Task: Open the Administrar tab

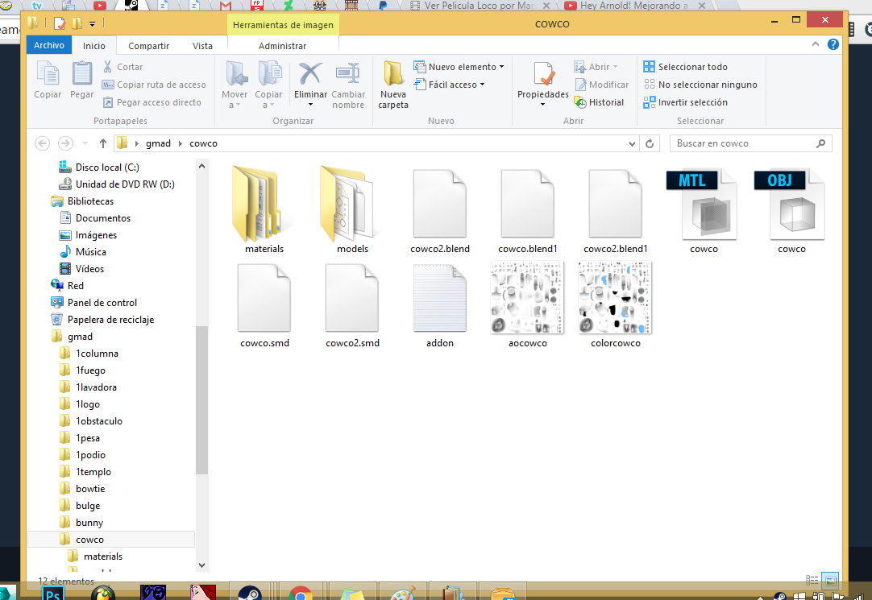Action: [283, 46]
